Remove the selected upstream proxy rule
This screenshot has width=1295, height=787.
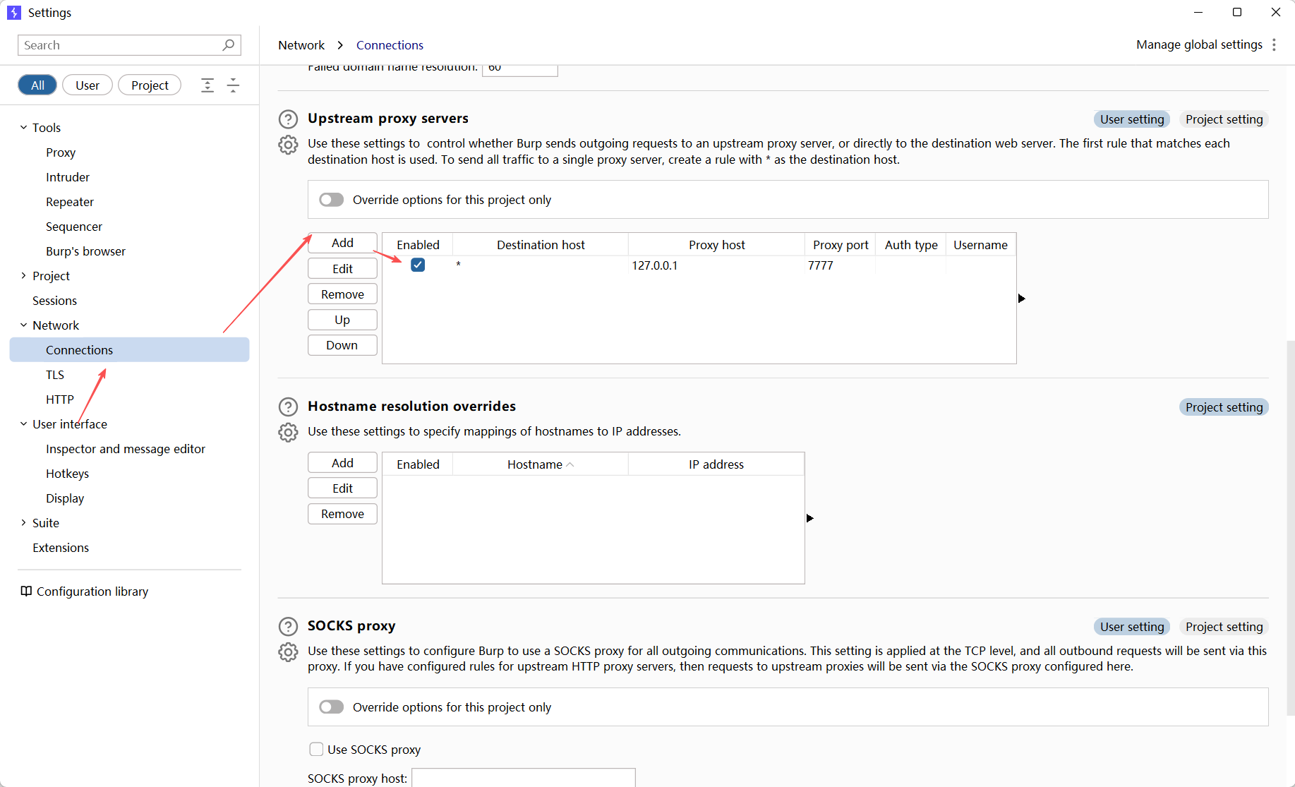[x=342, y=294]
